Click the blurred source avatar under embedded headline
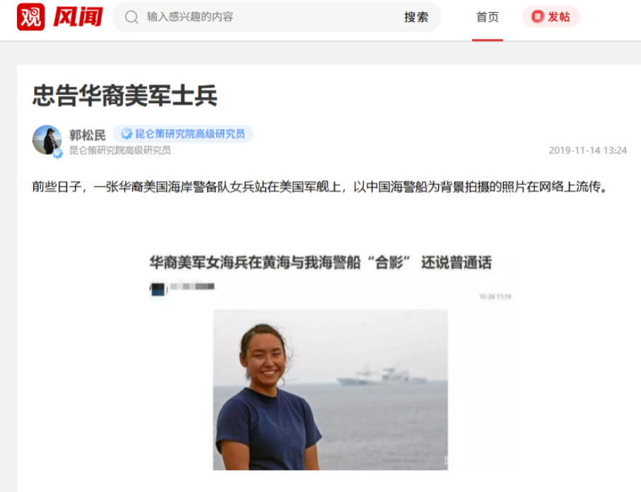Viewport: 641px width, 492px height. [158, 288]
